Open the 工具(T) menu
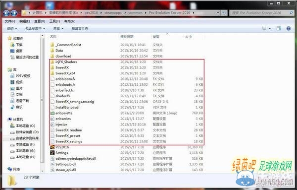 pyautogui.click(x=54, y=21)
